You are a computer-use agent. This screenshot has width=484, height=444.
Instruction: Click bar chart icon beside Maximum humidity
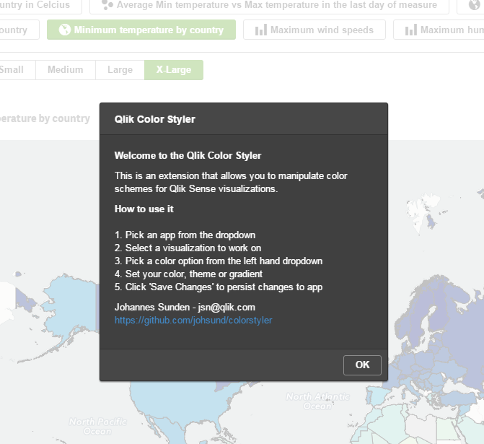click(411, 30)
